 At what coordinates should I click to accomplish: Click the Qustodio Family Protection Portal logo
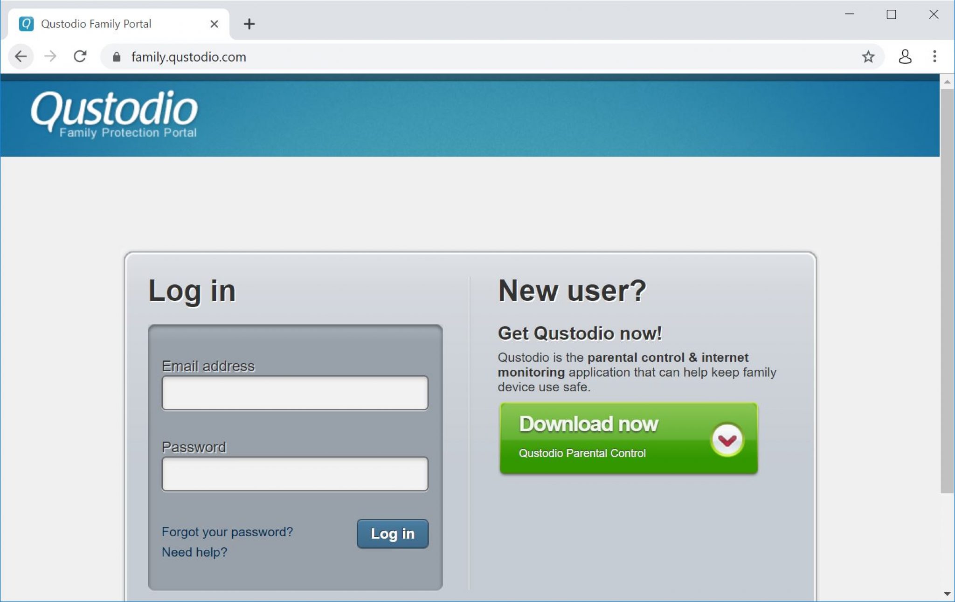(114, 114)
